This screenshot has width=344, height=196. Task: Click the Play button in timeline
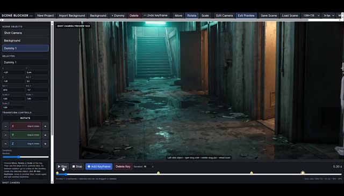(x=62, y=167)
